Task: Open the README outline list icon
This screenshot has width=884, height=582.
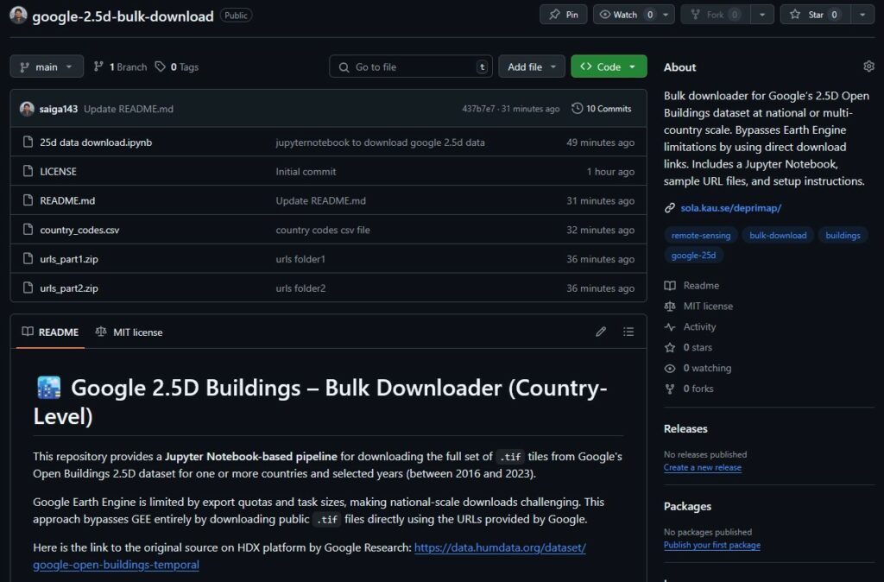Action: [x=628, y=332]
